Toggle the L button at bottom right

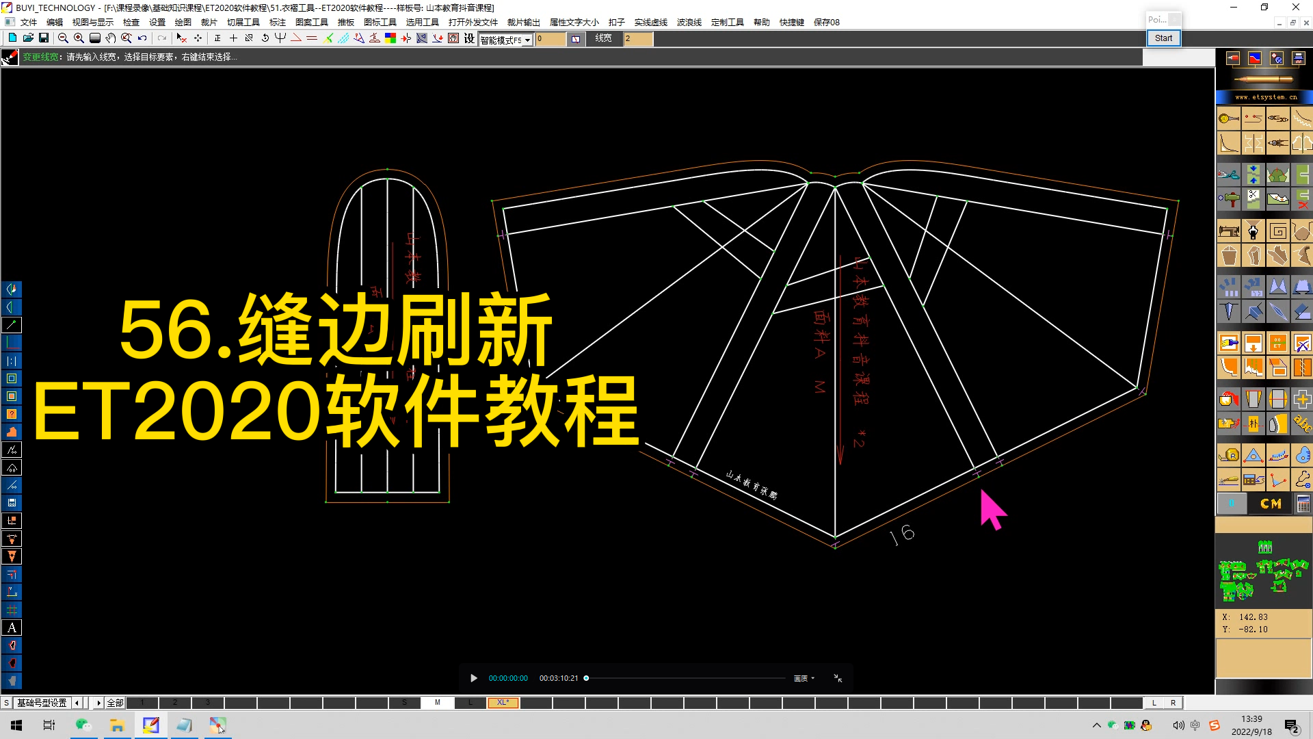1154,703
